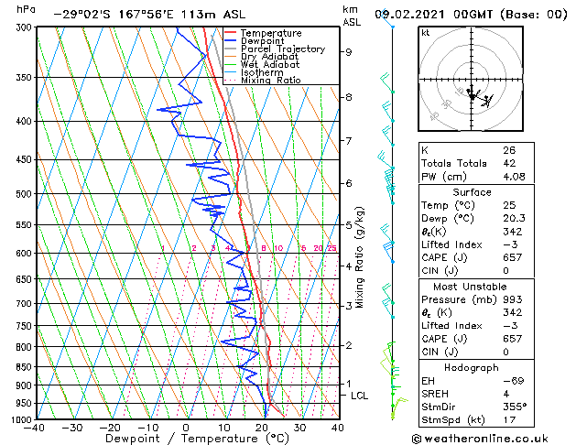The height and width of the screenshot is (445, 576).
Task: Click the blue Dewpoint legend line sample
Action: [x=230, y=41]
